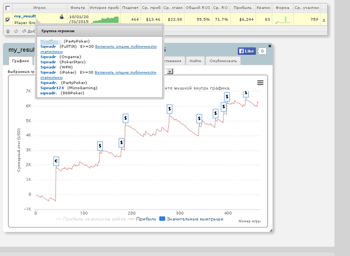The height and width of the screenshot is (256, 350).
Task: Toggle the 'Значительные выигрыши' legend series
Action: [x=191, y=219]
